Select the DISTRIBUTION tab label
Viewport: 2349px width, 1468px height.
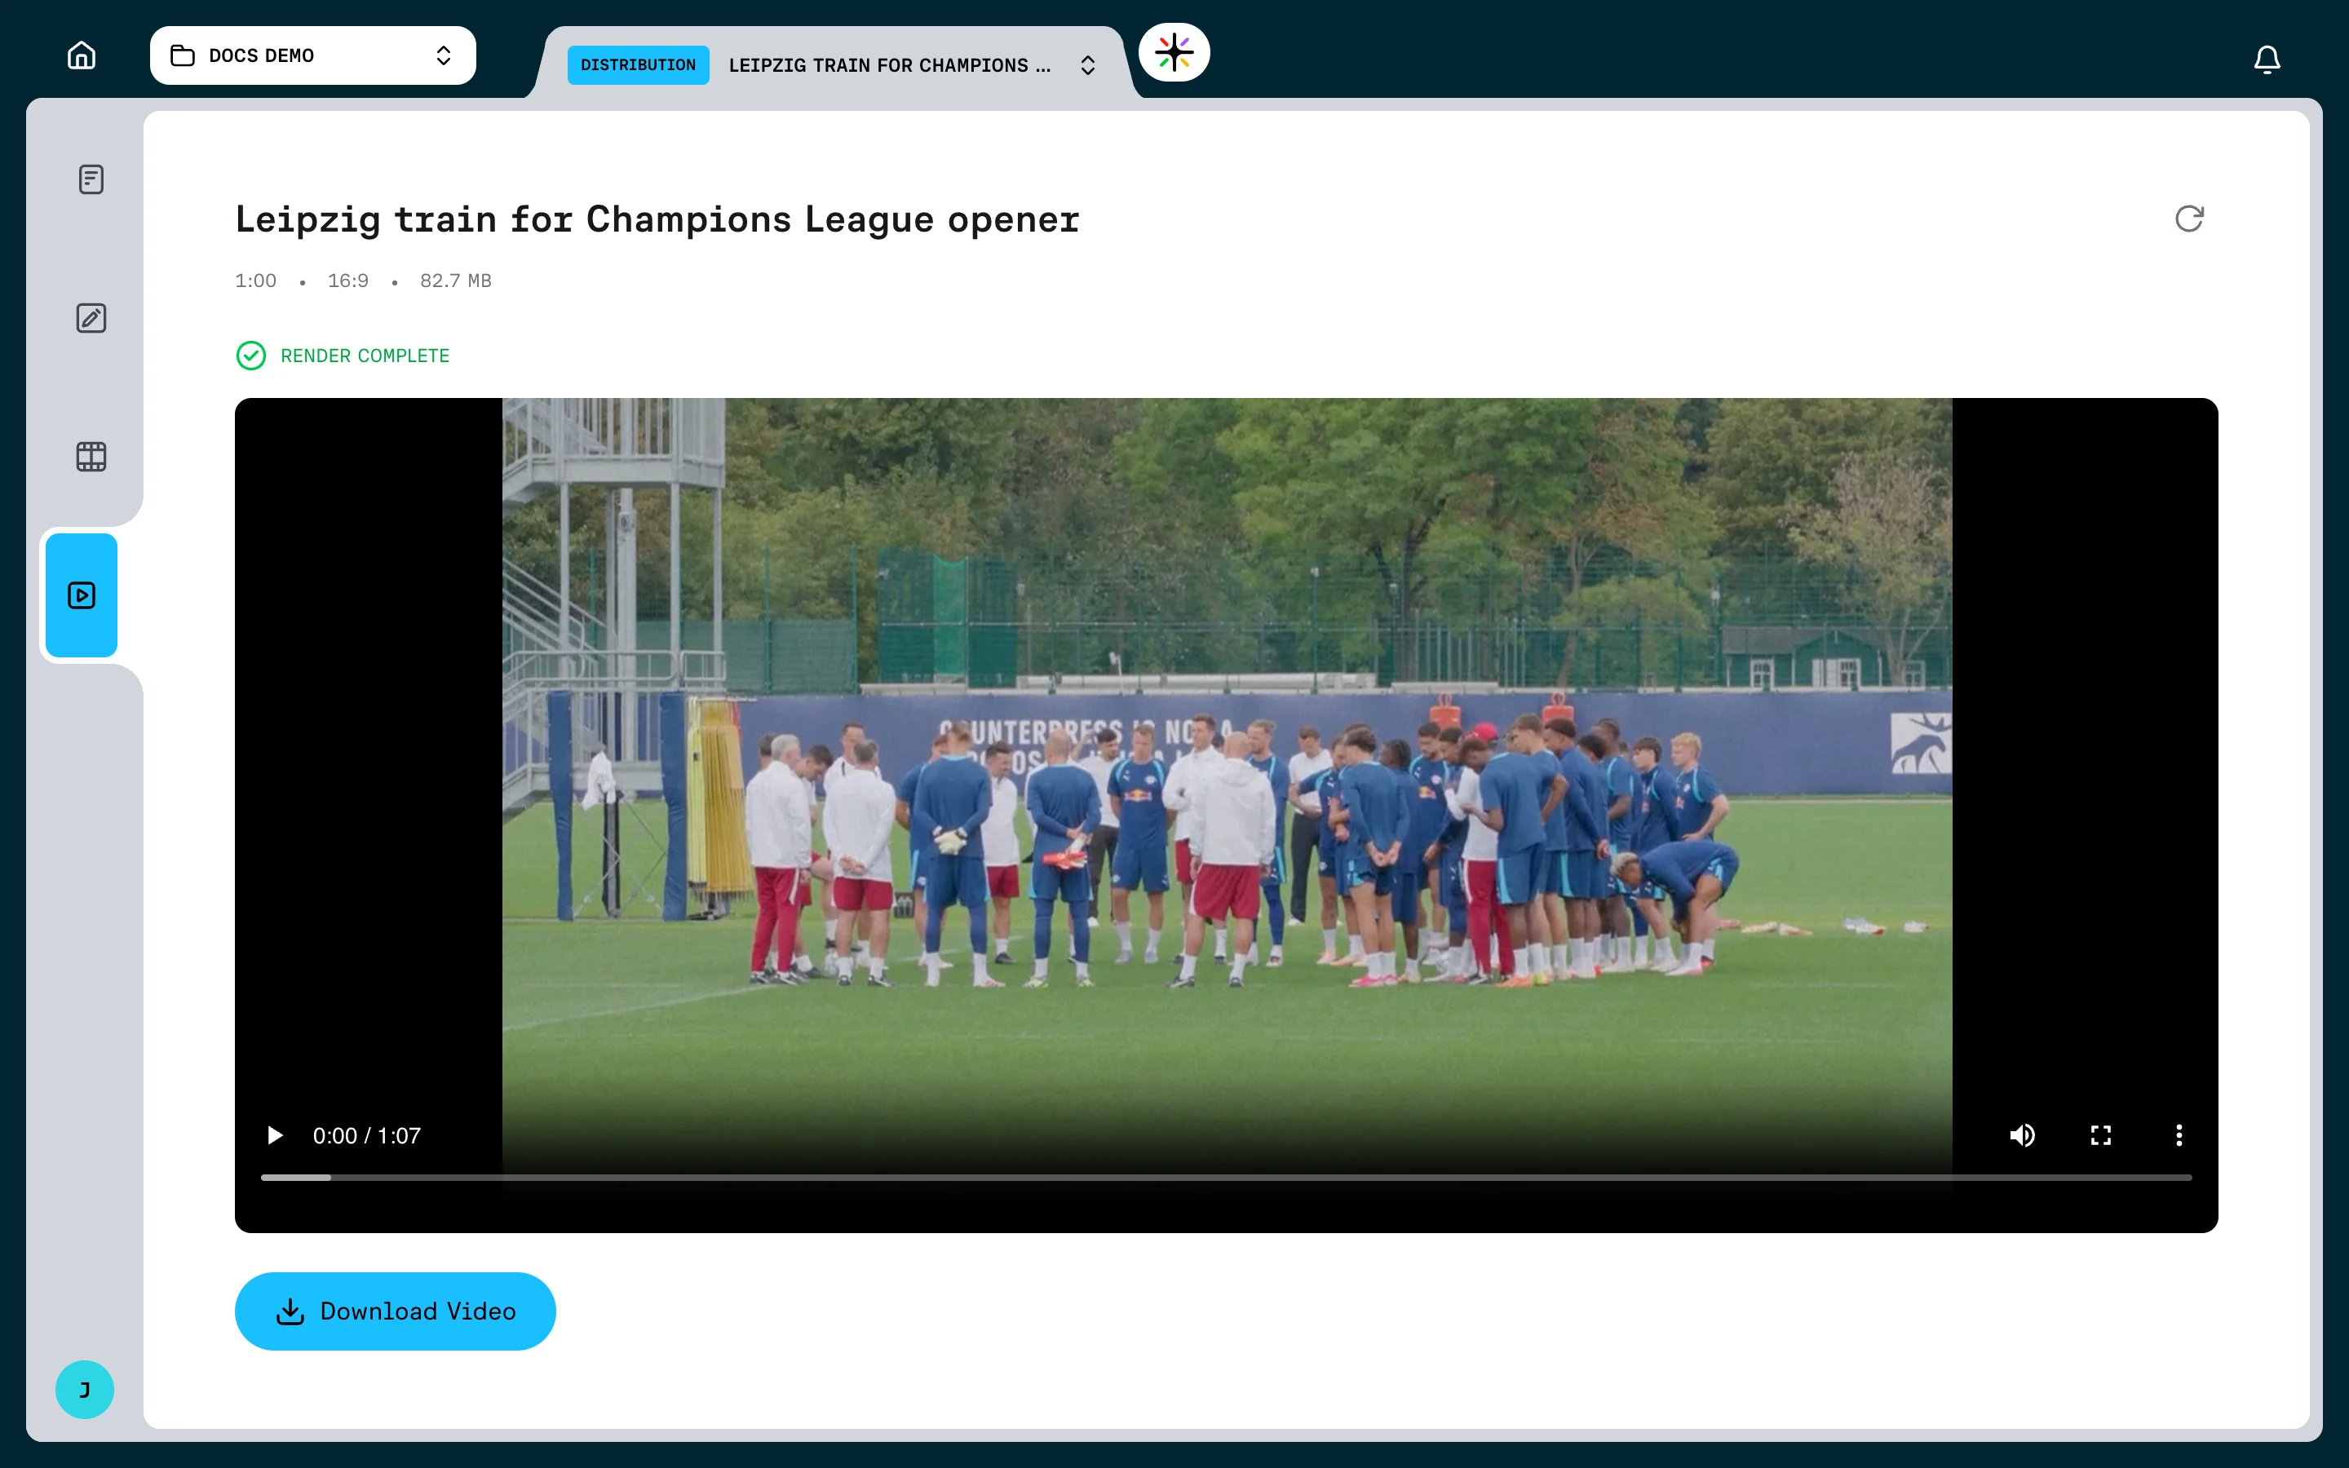click(638, 65)
